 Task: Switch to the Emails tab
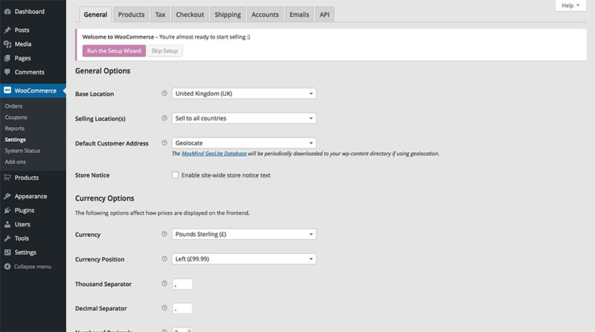(x=299, y=14)
